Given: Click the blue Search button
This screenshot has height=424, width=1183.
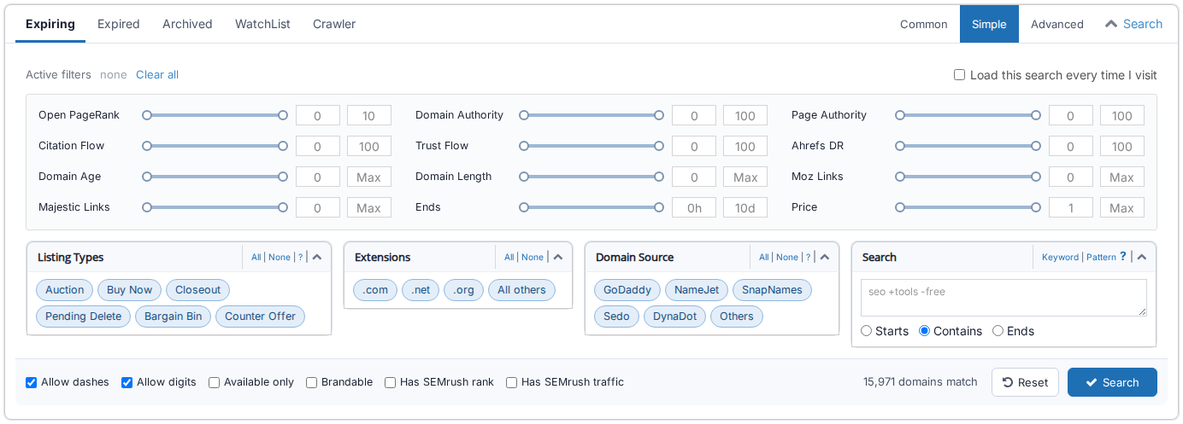Looking at the screenshot, I should click(x=1112, y=382).
